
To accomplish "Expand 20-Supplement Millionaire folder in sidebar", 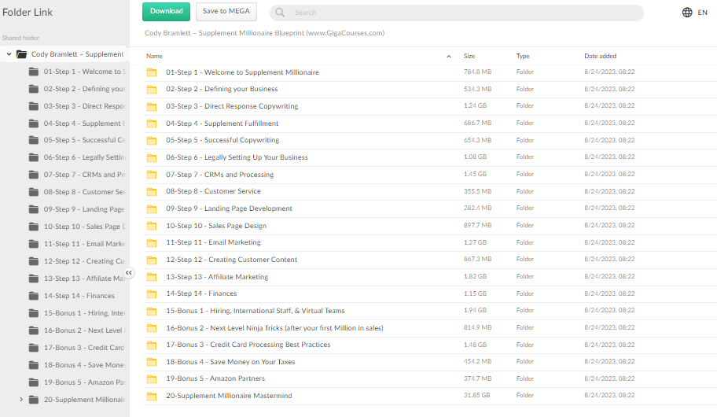I will (x=21, y=400).
